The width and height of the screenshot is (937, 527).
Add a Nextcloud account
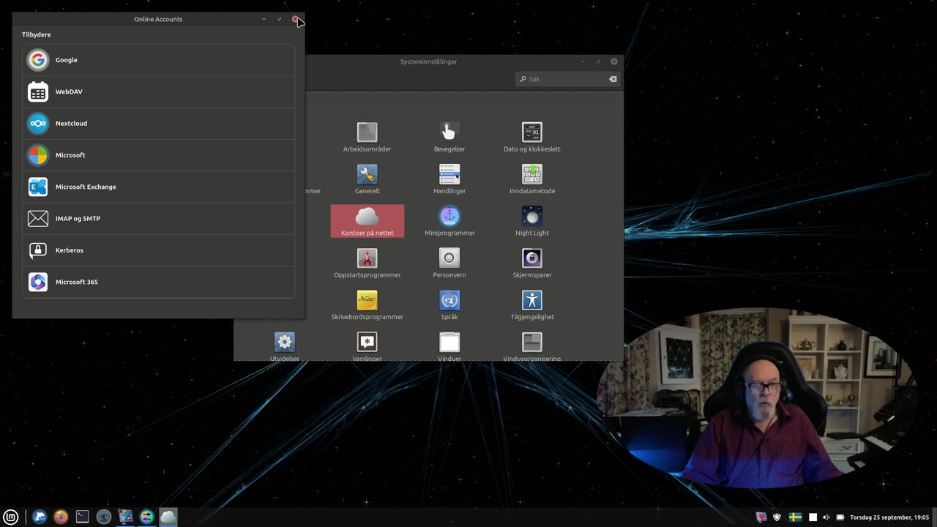coord(159,123)
